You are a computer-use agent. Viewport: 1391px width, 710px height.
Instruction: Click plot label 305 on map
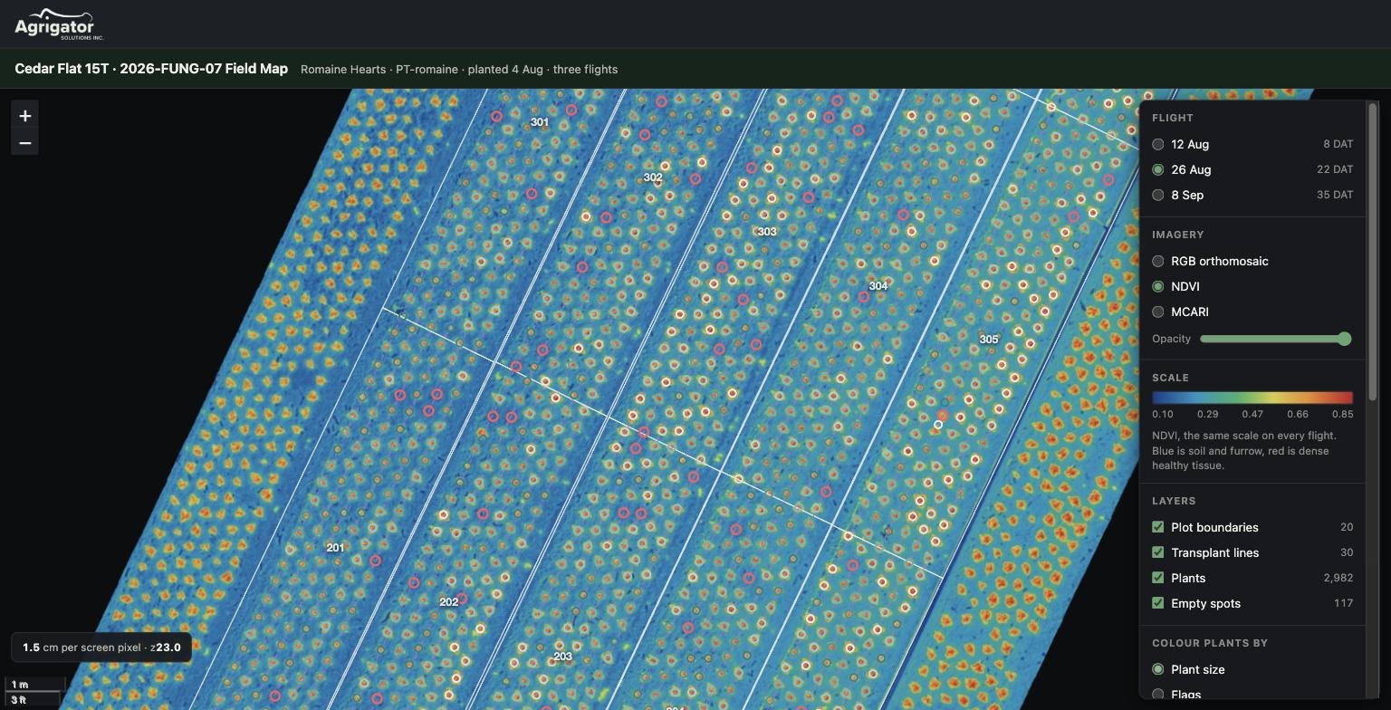click(989, 340)
